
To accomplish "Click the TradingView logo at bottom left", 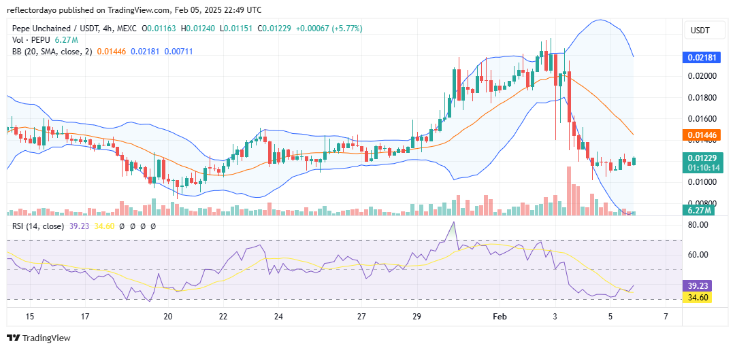I will 38,338.
